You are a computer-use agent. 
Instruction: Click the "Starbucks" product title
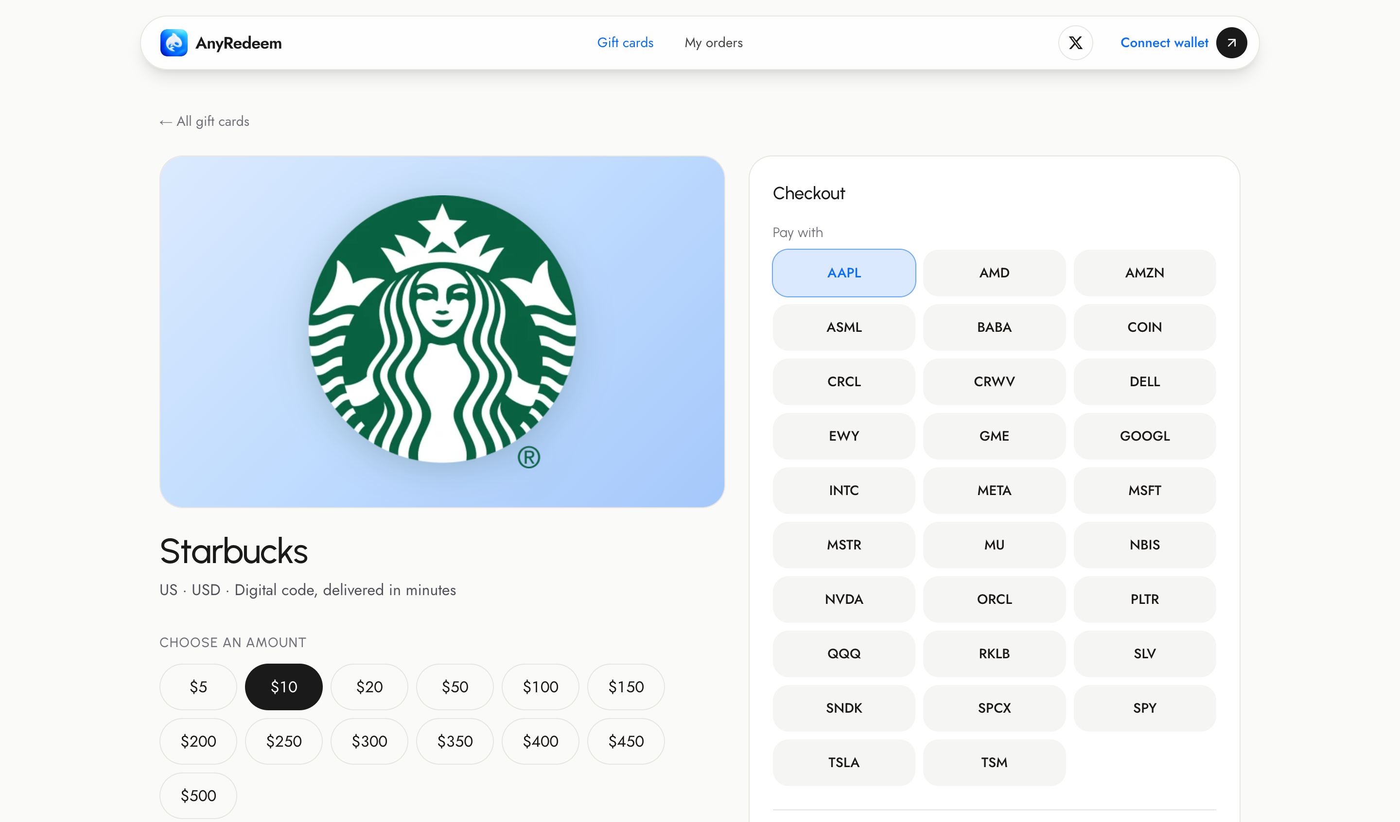point(233,551)
